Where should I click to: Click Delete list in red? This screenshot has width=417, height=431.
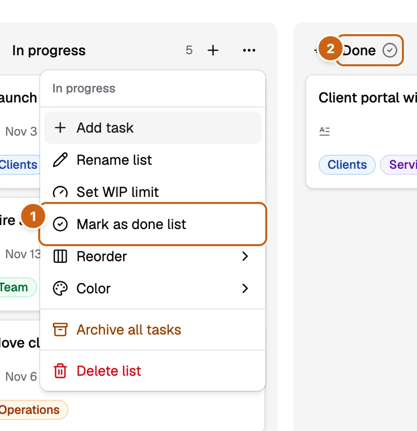coord(153,371)
